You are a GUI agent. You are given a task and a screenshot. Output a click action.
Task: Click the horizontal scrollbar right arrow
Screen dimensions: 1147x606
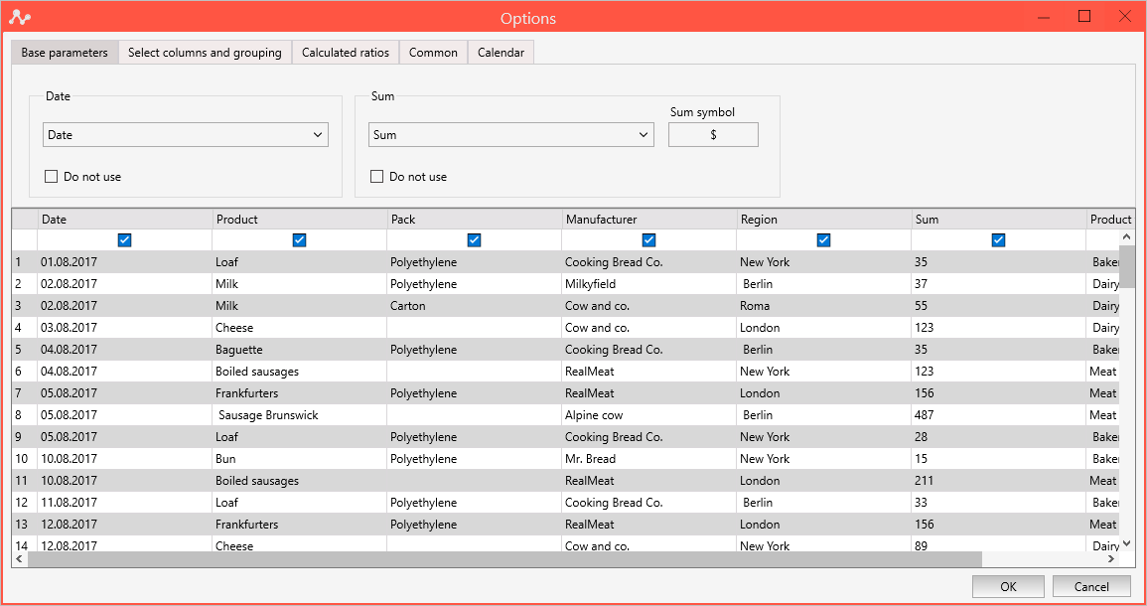(1112, 558)
